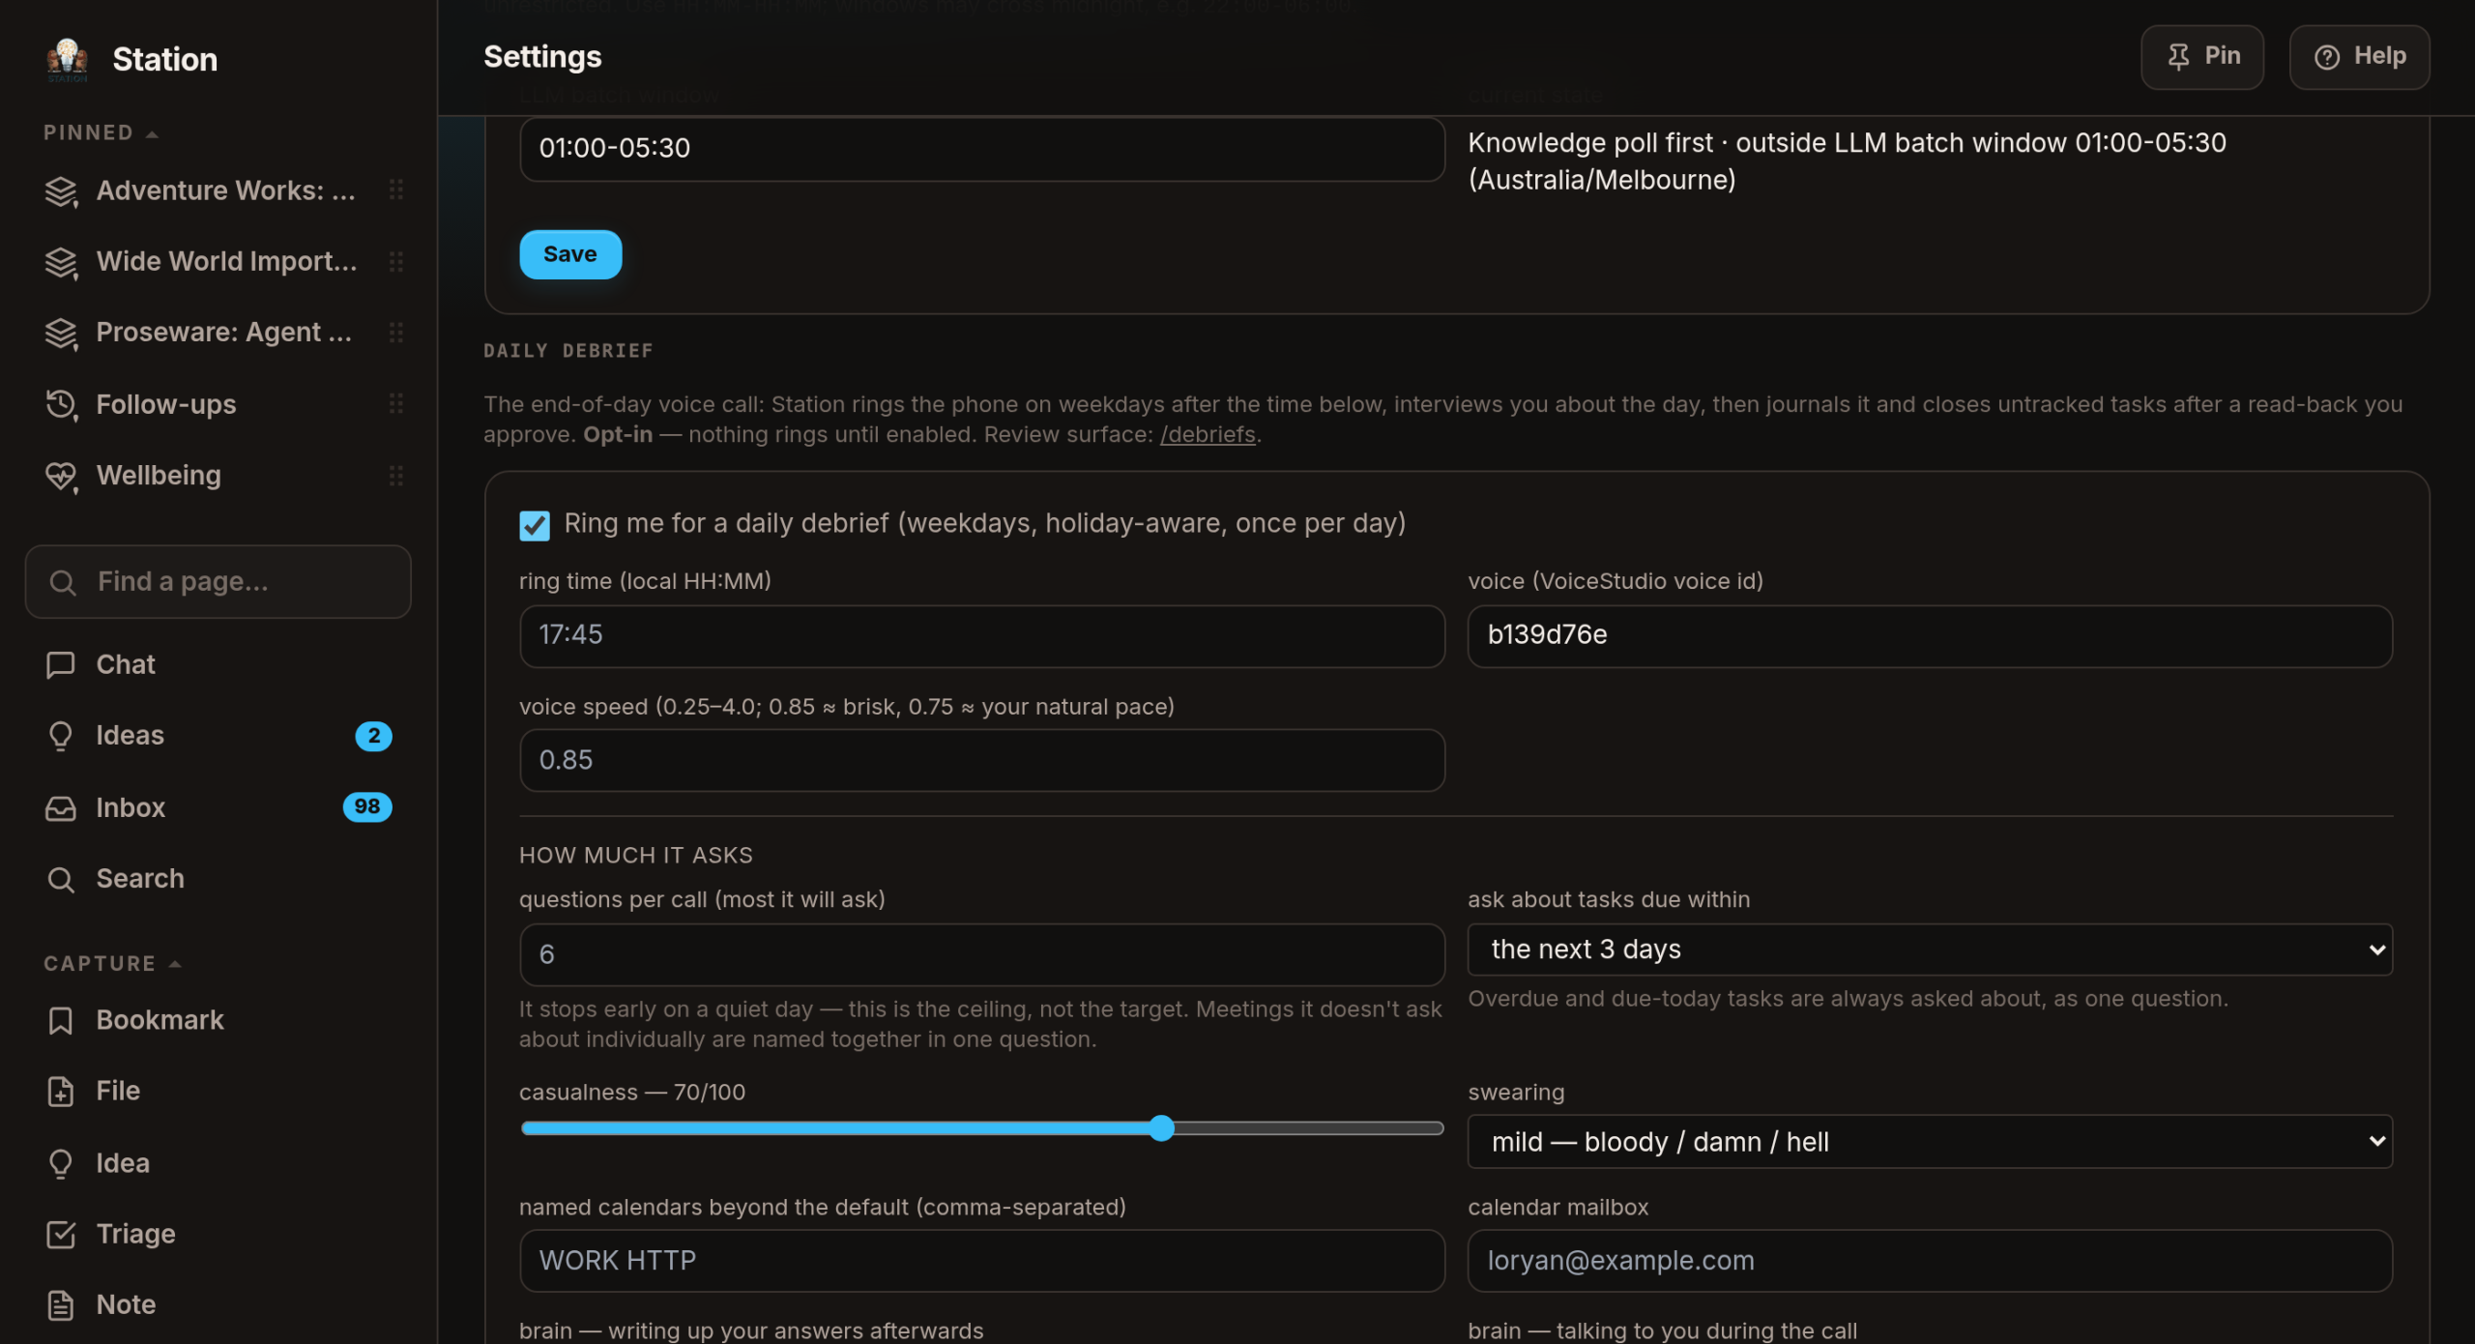Click Idea lightbulb under Capture

click(61, 1163)
